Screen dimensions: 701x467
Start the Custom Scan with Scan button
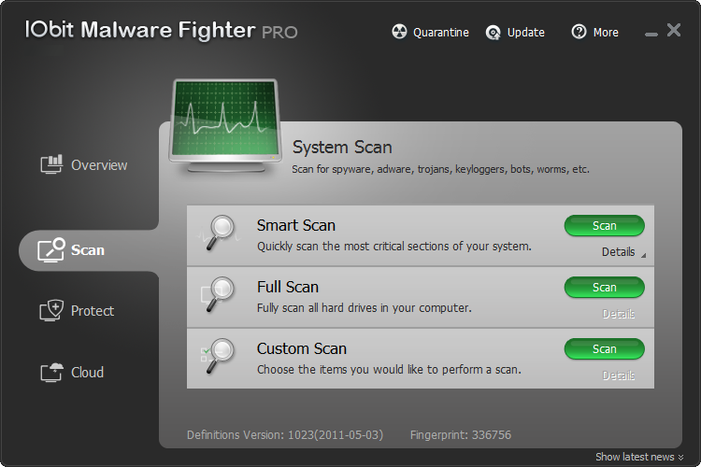click(604, 349)
